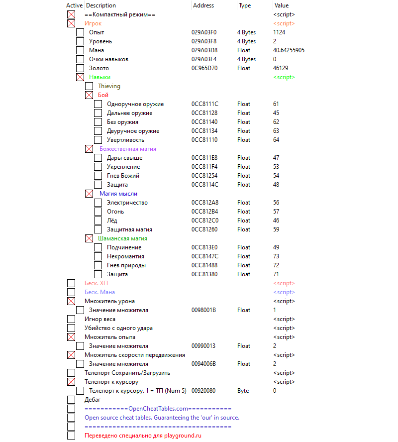This screenshot has height=442, width=398.
Task: Click the Byte type at address 00920080
Action: click(243, 391)
